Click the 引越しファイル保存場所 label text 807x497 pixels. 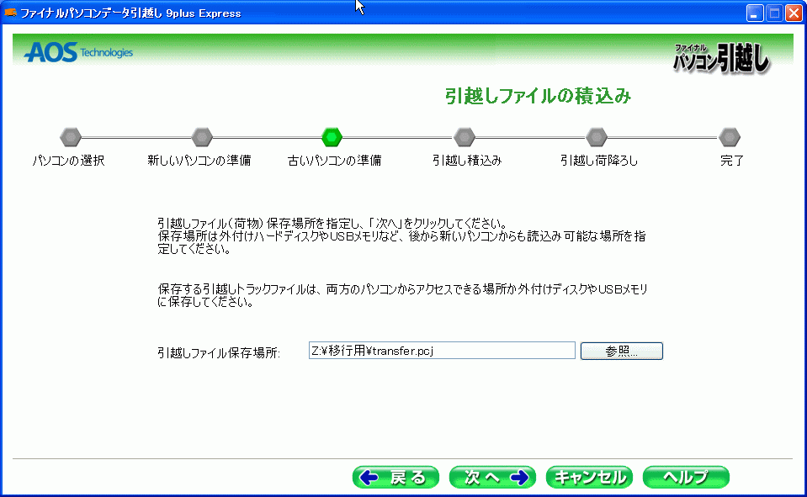(218, 352)
